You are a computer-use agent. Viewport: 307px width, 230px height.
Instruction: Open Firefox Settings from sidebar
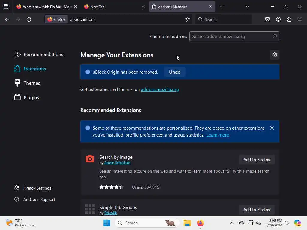click(x=33, y=188)
